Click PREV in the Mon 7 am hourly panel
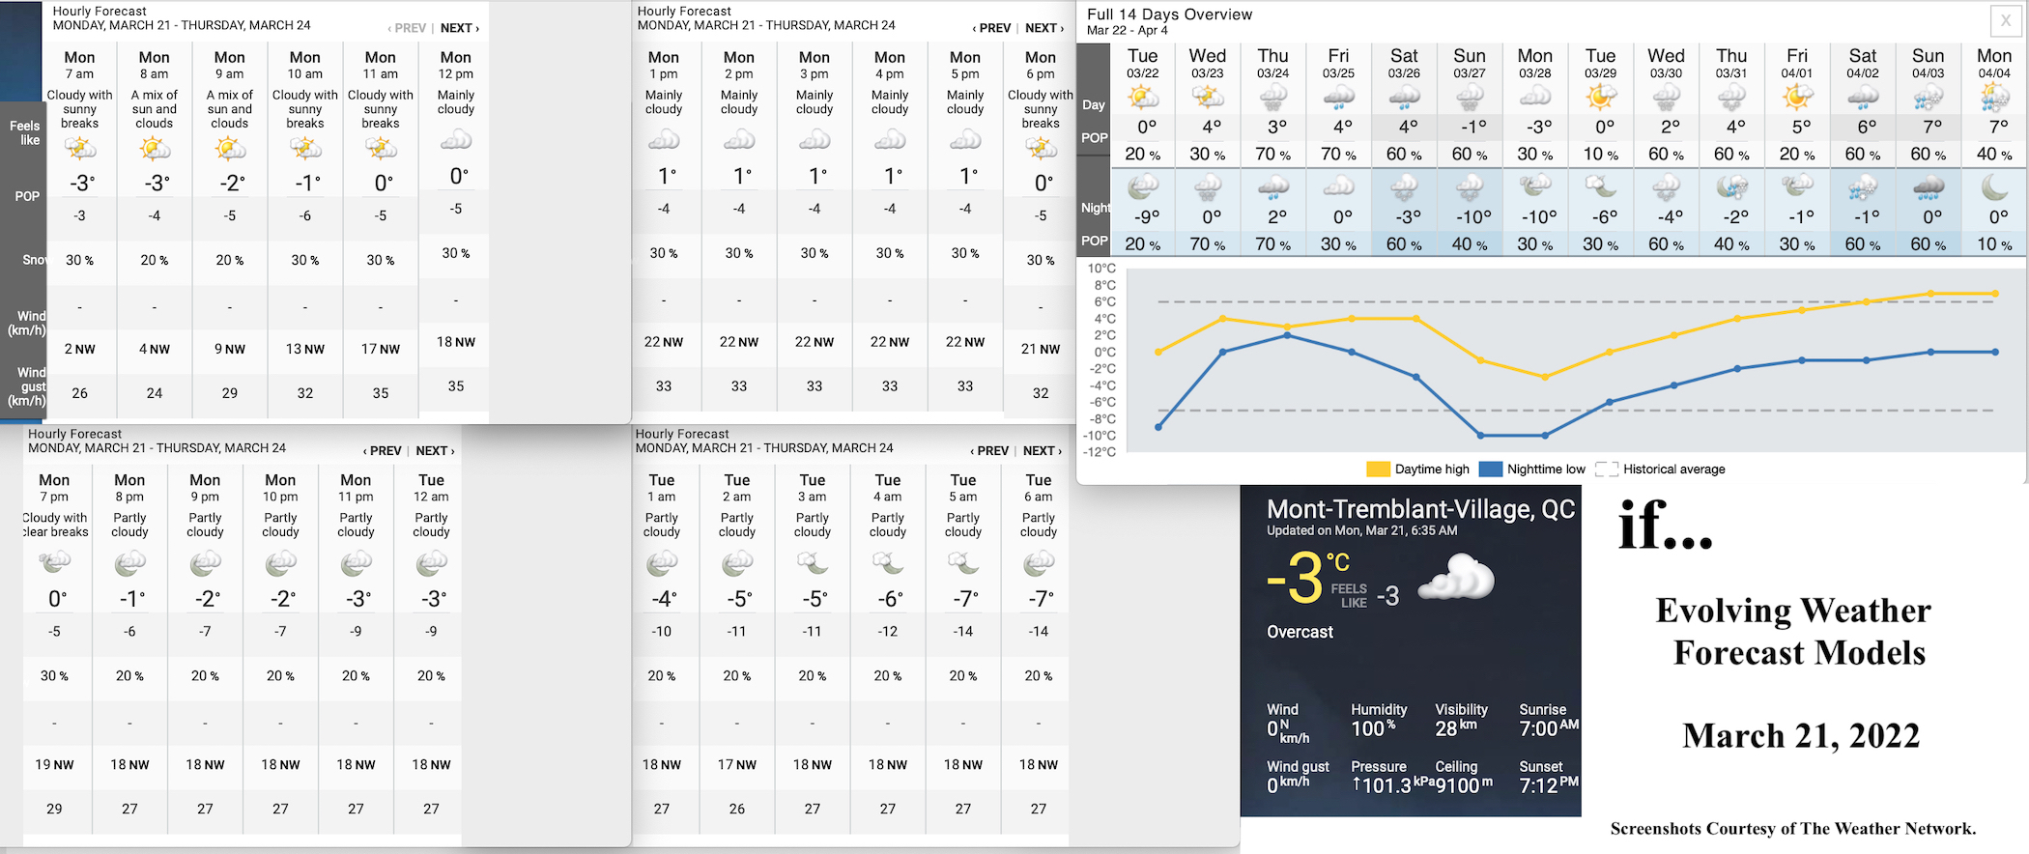The height and width of the screenshot is (854, 2029). pyautogui.click(x=407, y=28)
